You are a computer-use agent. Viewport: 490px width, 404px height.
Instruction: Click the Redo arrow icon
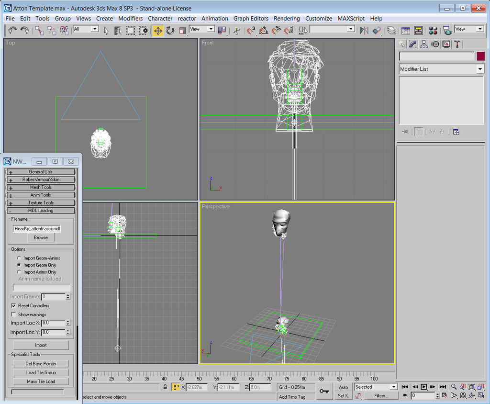click(x=24, y=30)
